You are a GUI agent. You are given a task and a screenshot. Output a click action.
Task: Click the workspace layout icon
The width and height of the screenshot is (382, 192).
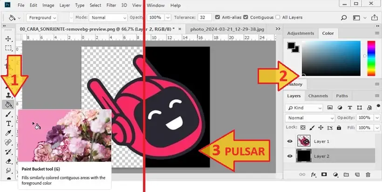(x=356, y=18)
